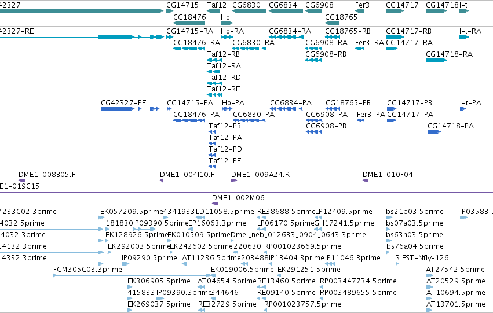493x313 pixels.
Task: Open EST RP003447734.5prime
Action: (358, 281)
